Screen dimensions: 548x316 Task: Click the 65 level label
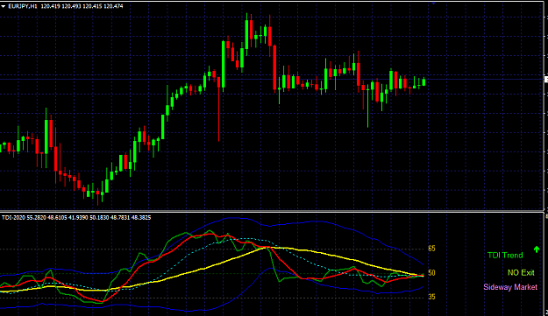pyautogui.click(x=431, y=249)
